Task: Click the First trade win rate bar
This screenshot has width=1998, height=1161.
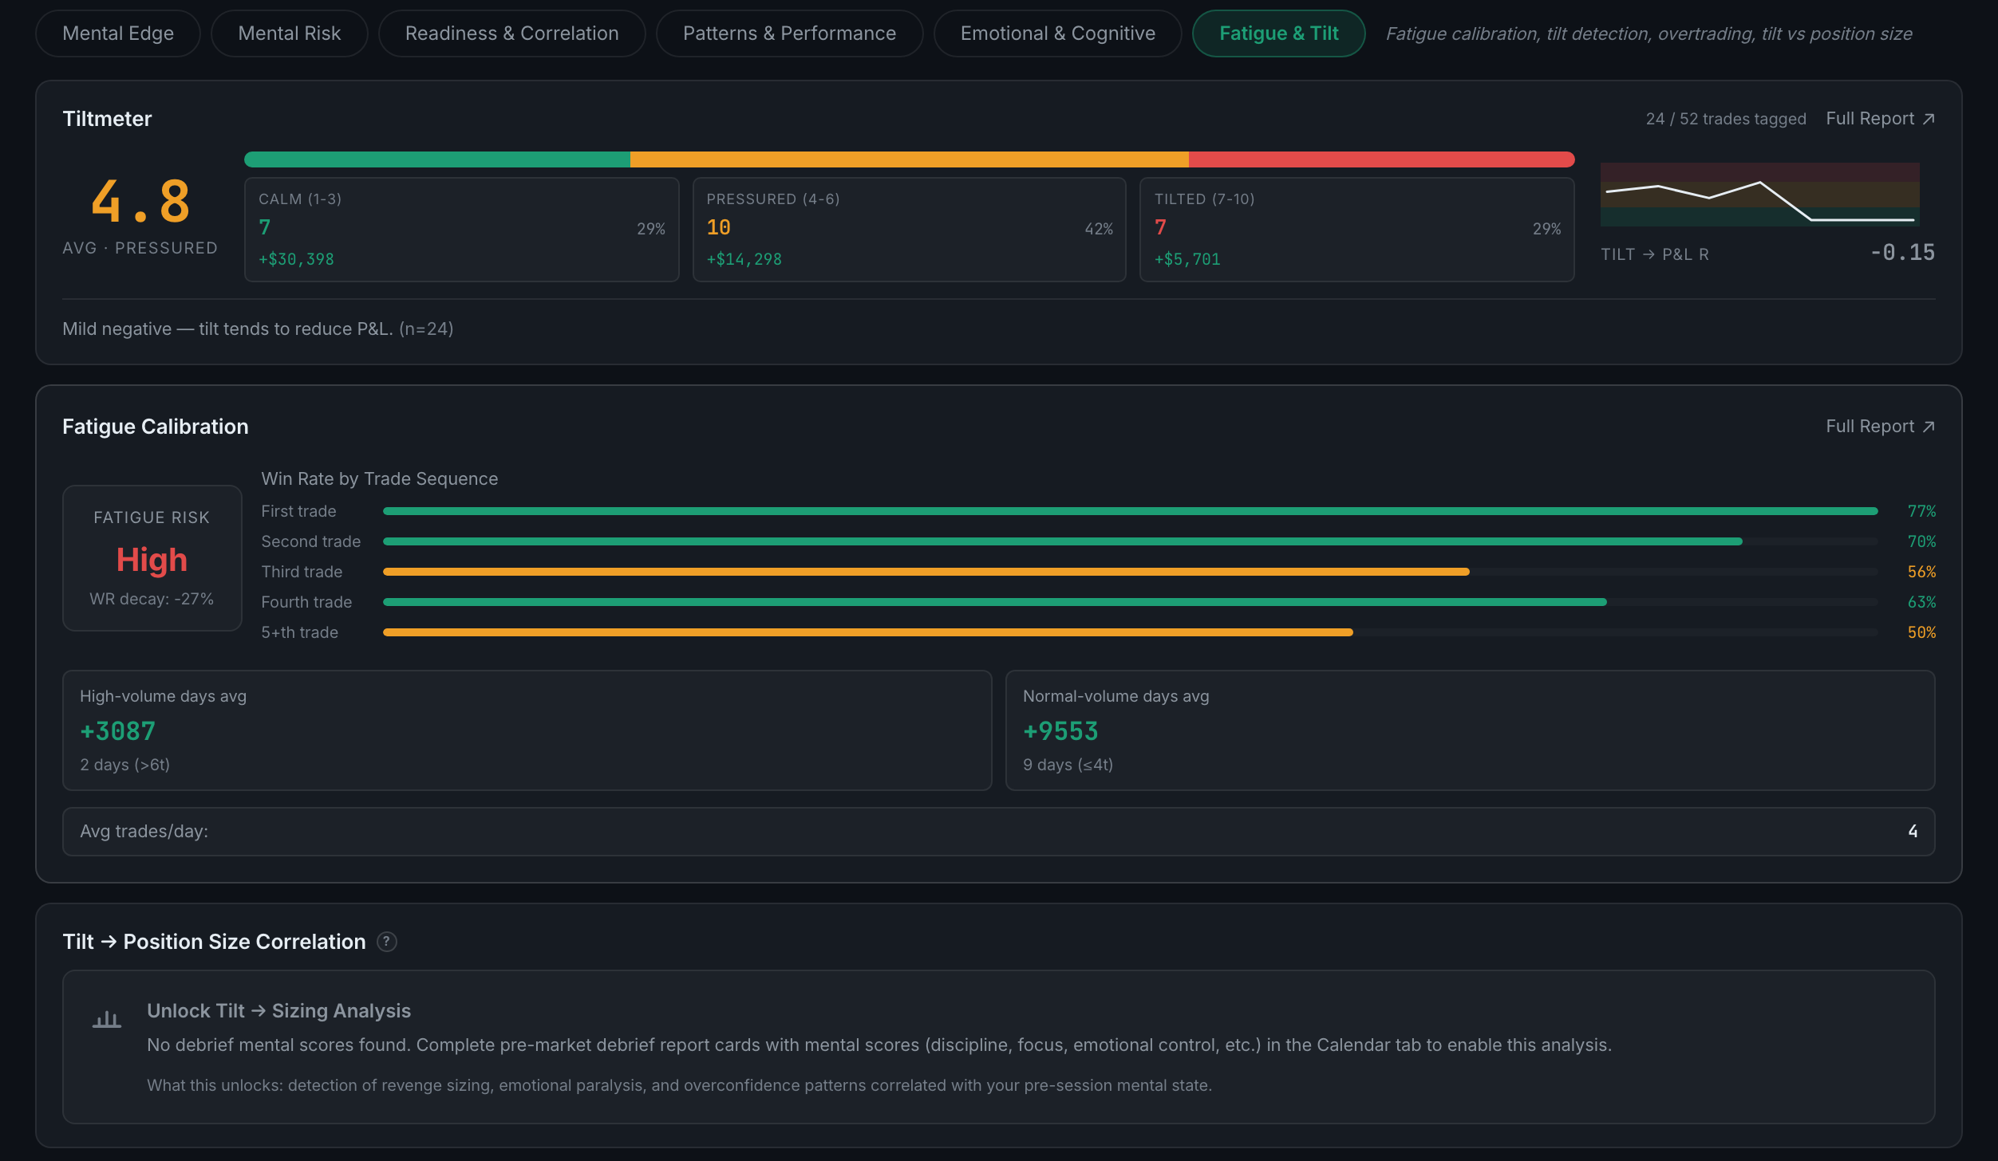Action: (x=1131, y=511)
